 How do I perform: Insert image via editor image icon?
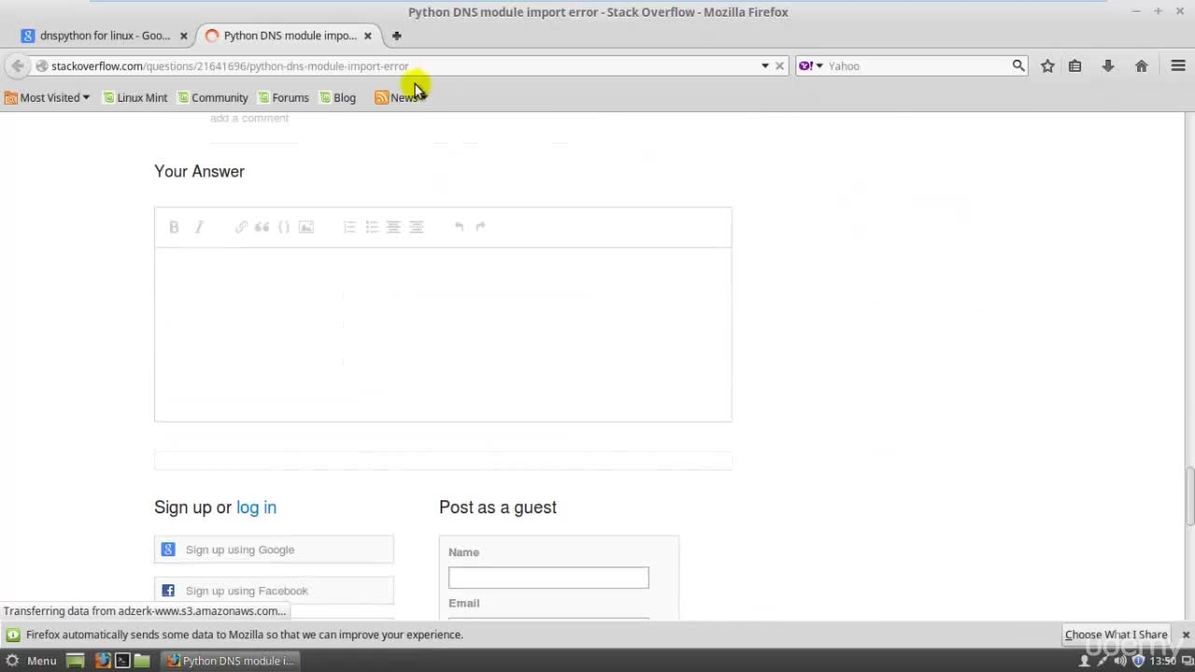[306, 227]
